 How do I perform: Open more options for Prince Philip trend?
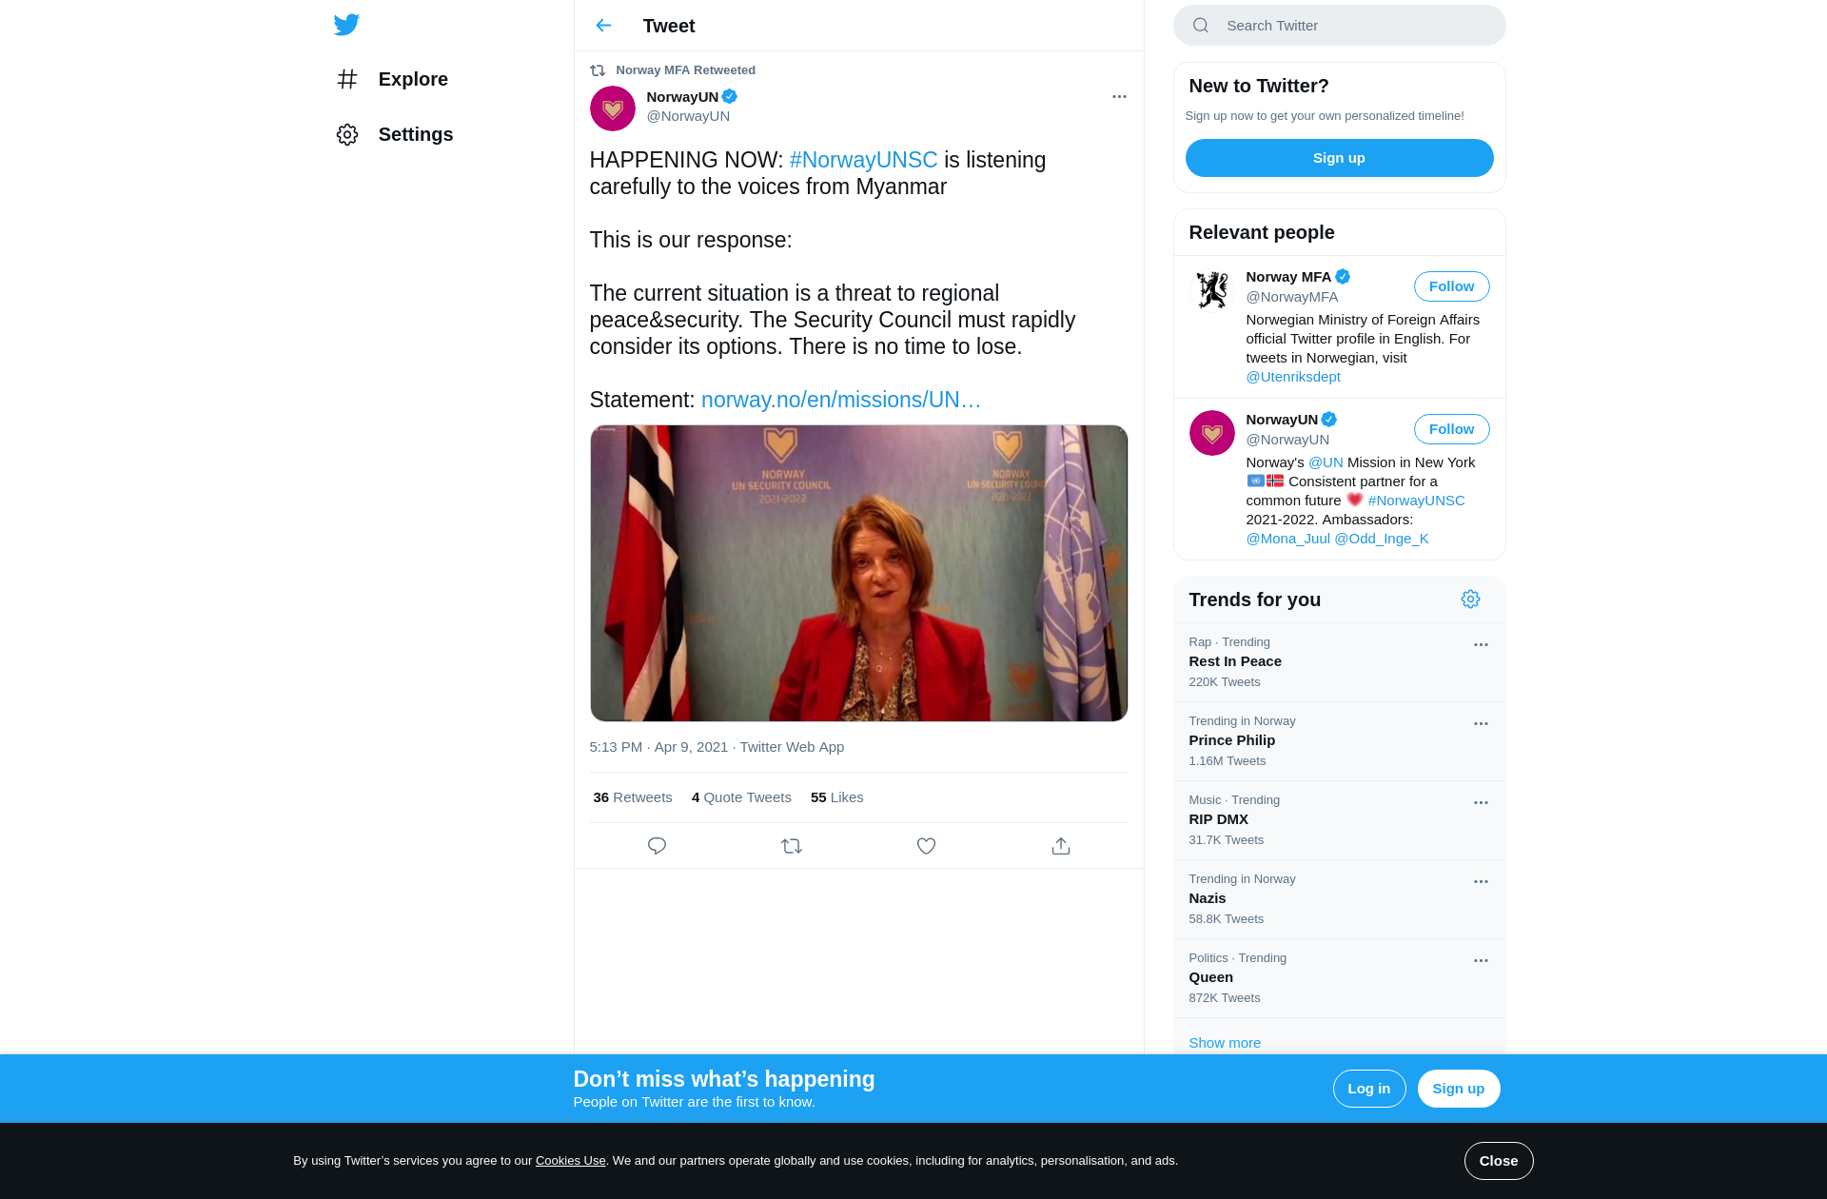(1481, 724)
